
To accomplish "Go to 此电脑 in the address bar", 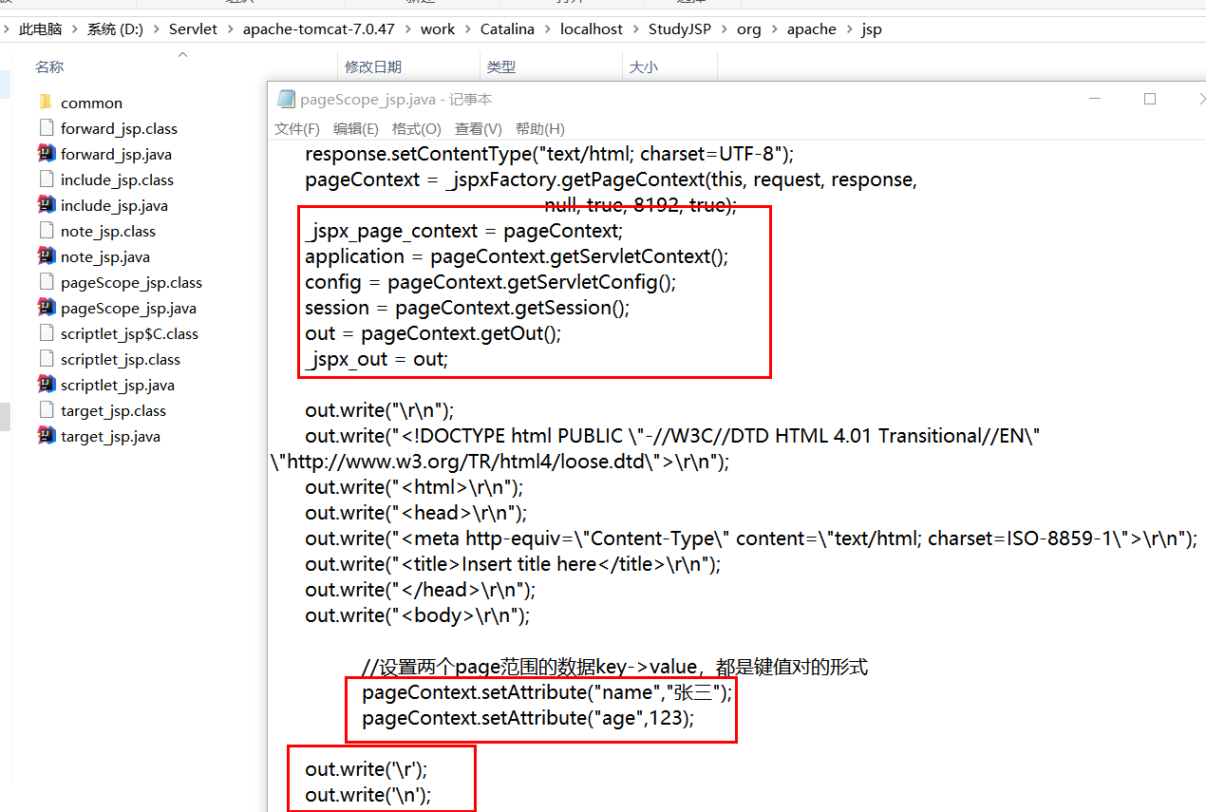I will click(40, 29).
